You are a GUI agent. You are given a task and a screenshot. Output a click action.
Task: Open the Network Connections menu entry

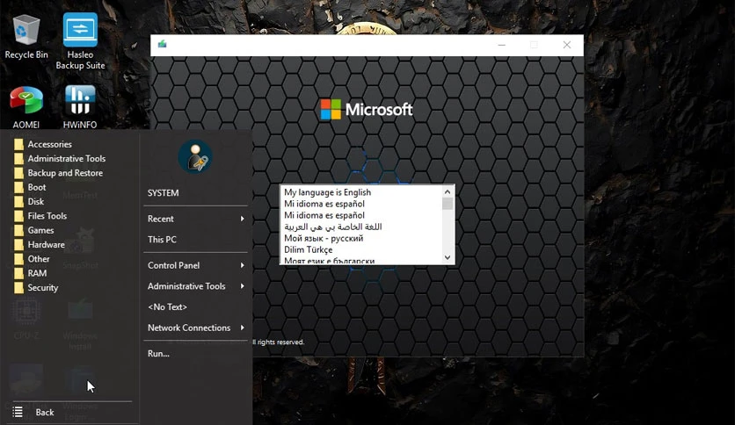click(195, 328)
